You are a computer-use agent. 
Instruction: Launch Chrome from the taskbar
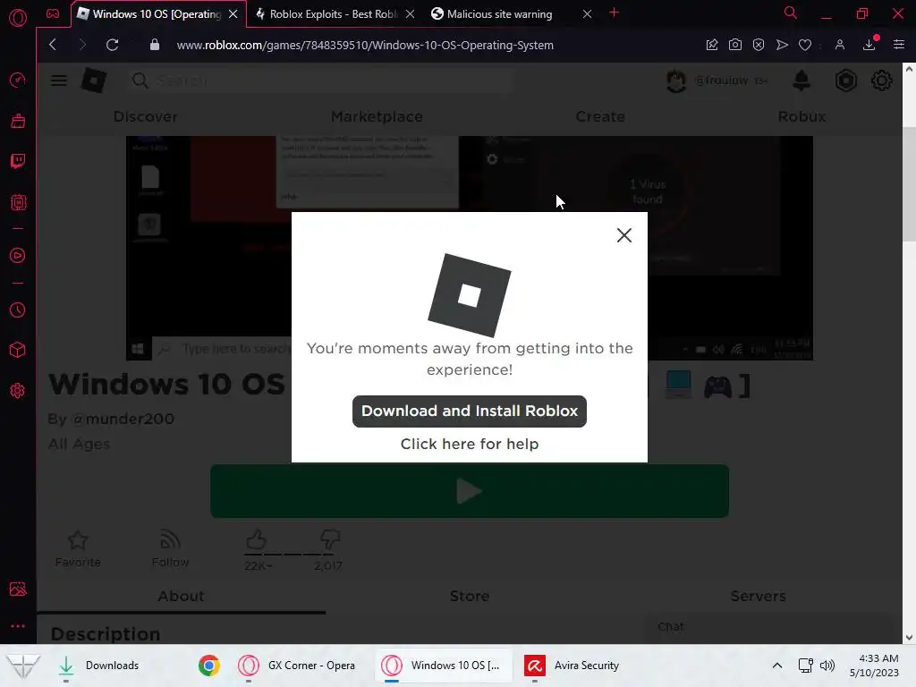pos(208,666)
